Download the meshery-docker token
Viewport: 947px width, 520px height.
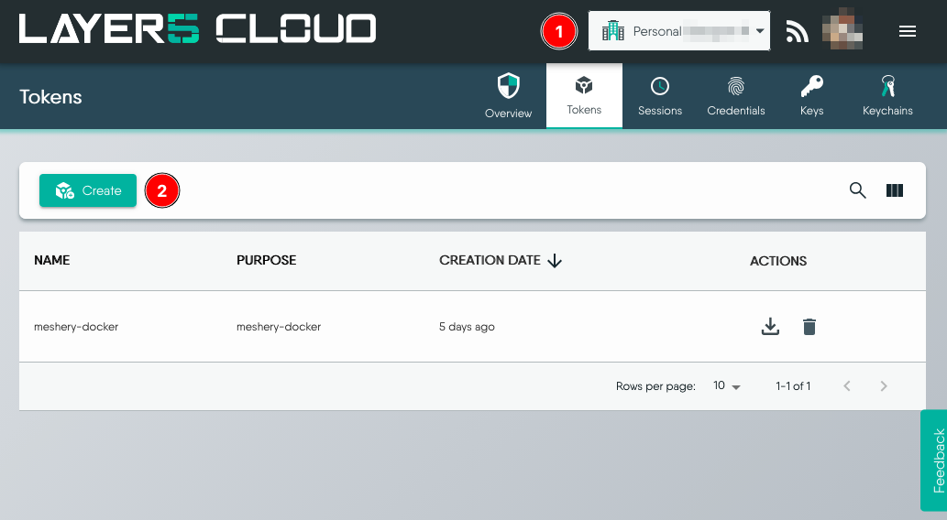[x=770, y=327]
